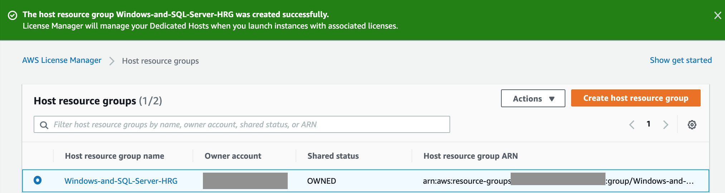
Task: Click the Shared status column header
Action: (333, 156)
